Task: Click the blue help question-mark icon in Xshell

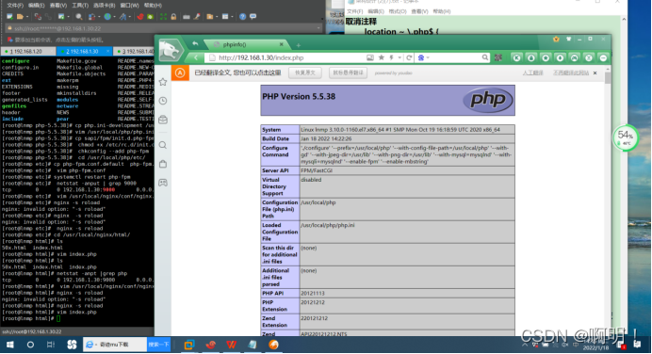Action: (x=242, y=17)
